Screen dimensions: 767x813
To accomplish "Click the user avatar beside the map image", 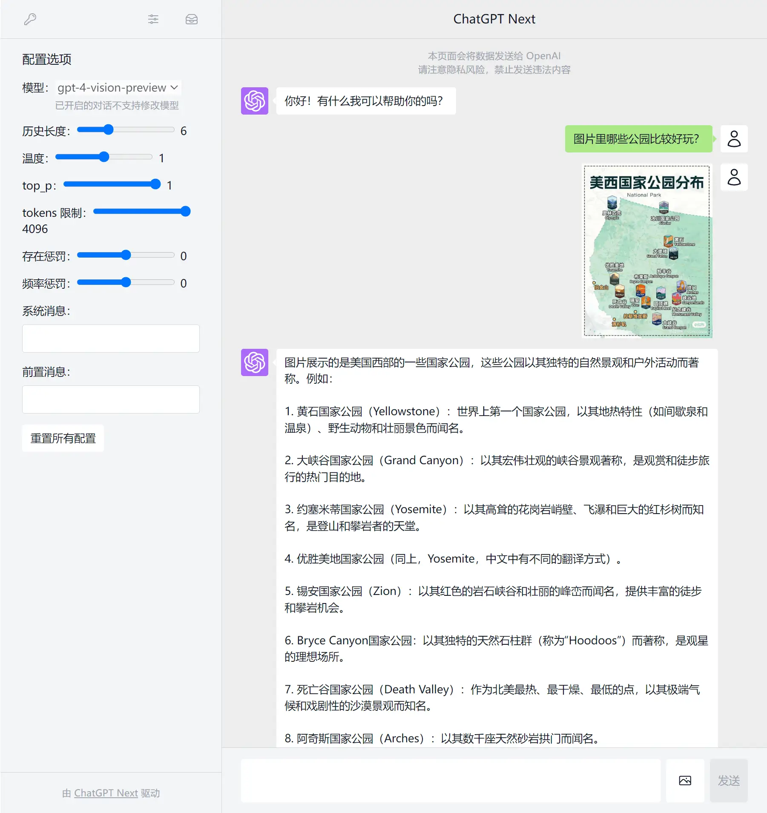I will coord(733,177).
